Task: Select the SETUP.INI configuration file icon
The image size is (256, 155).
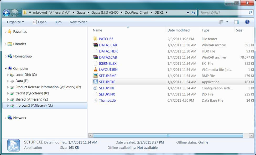Action: coord(95,88)
